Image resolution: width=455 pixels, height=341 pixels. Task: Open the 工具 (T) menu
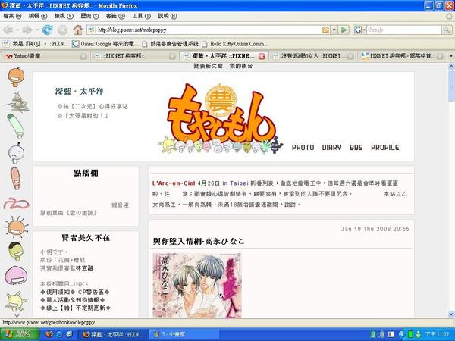click(x=141, y=16)
